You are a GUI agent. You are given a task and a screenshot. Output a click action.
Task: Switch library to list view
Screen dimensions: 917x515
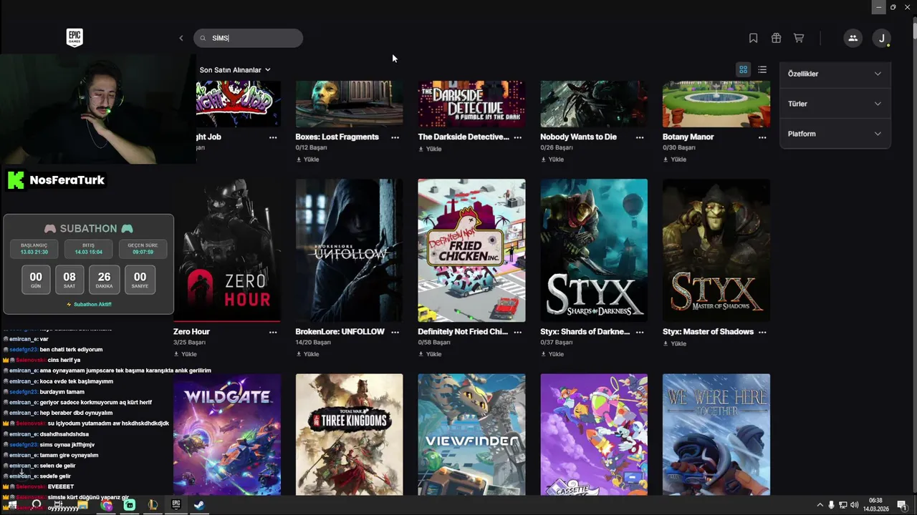coord(762,69)
